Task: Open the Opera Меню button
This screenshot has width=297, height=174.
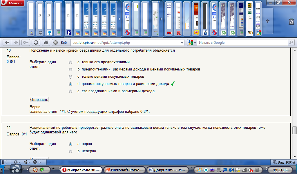Action: tap(12, 3)
